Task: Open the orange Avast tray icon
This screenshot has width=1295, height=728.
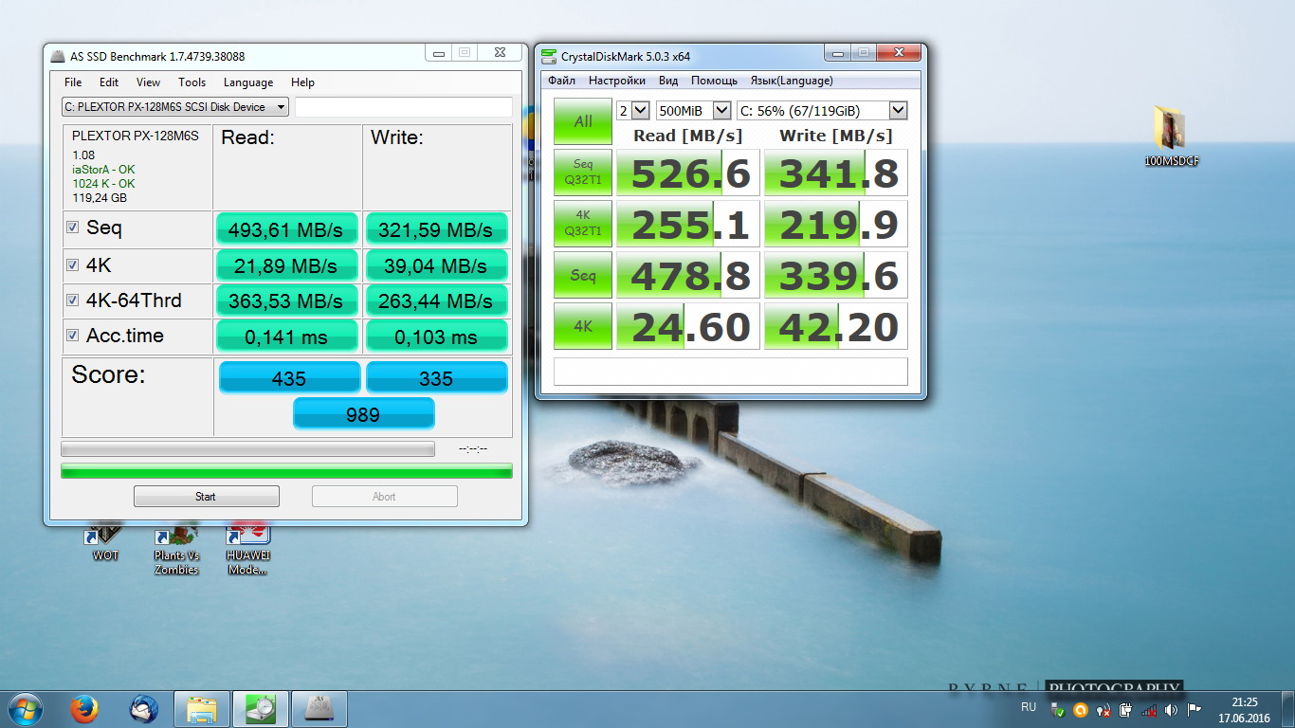Action: click(1080, 710)
